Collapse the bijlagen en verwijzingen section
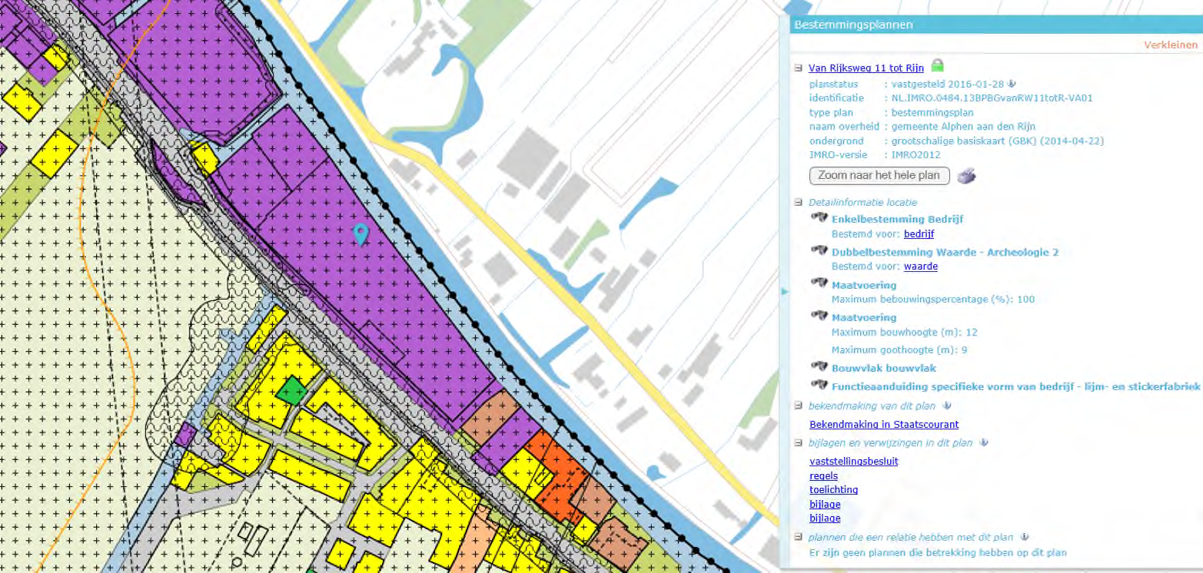Screen dimensions: 1203x573 click(798, 442)
